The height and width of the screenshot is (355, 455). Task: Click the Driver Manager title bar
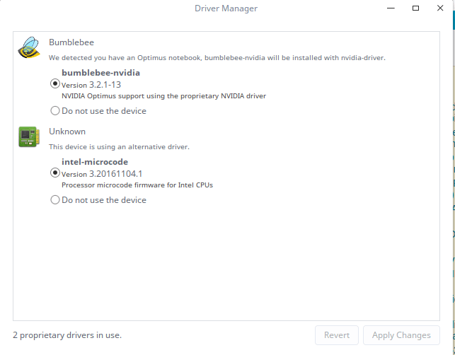point(226,8)
